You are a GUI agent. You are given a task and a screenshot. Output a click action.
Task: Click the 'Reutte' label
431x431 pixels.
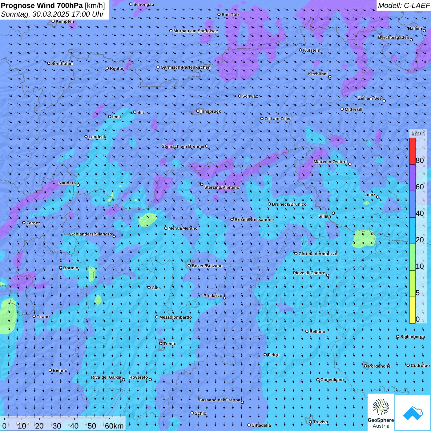click(x=116, y=68)
